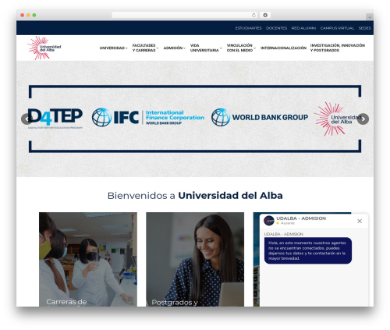Click the green maximize window dot
390x330 pixels.
point(34,15)
